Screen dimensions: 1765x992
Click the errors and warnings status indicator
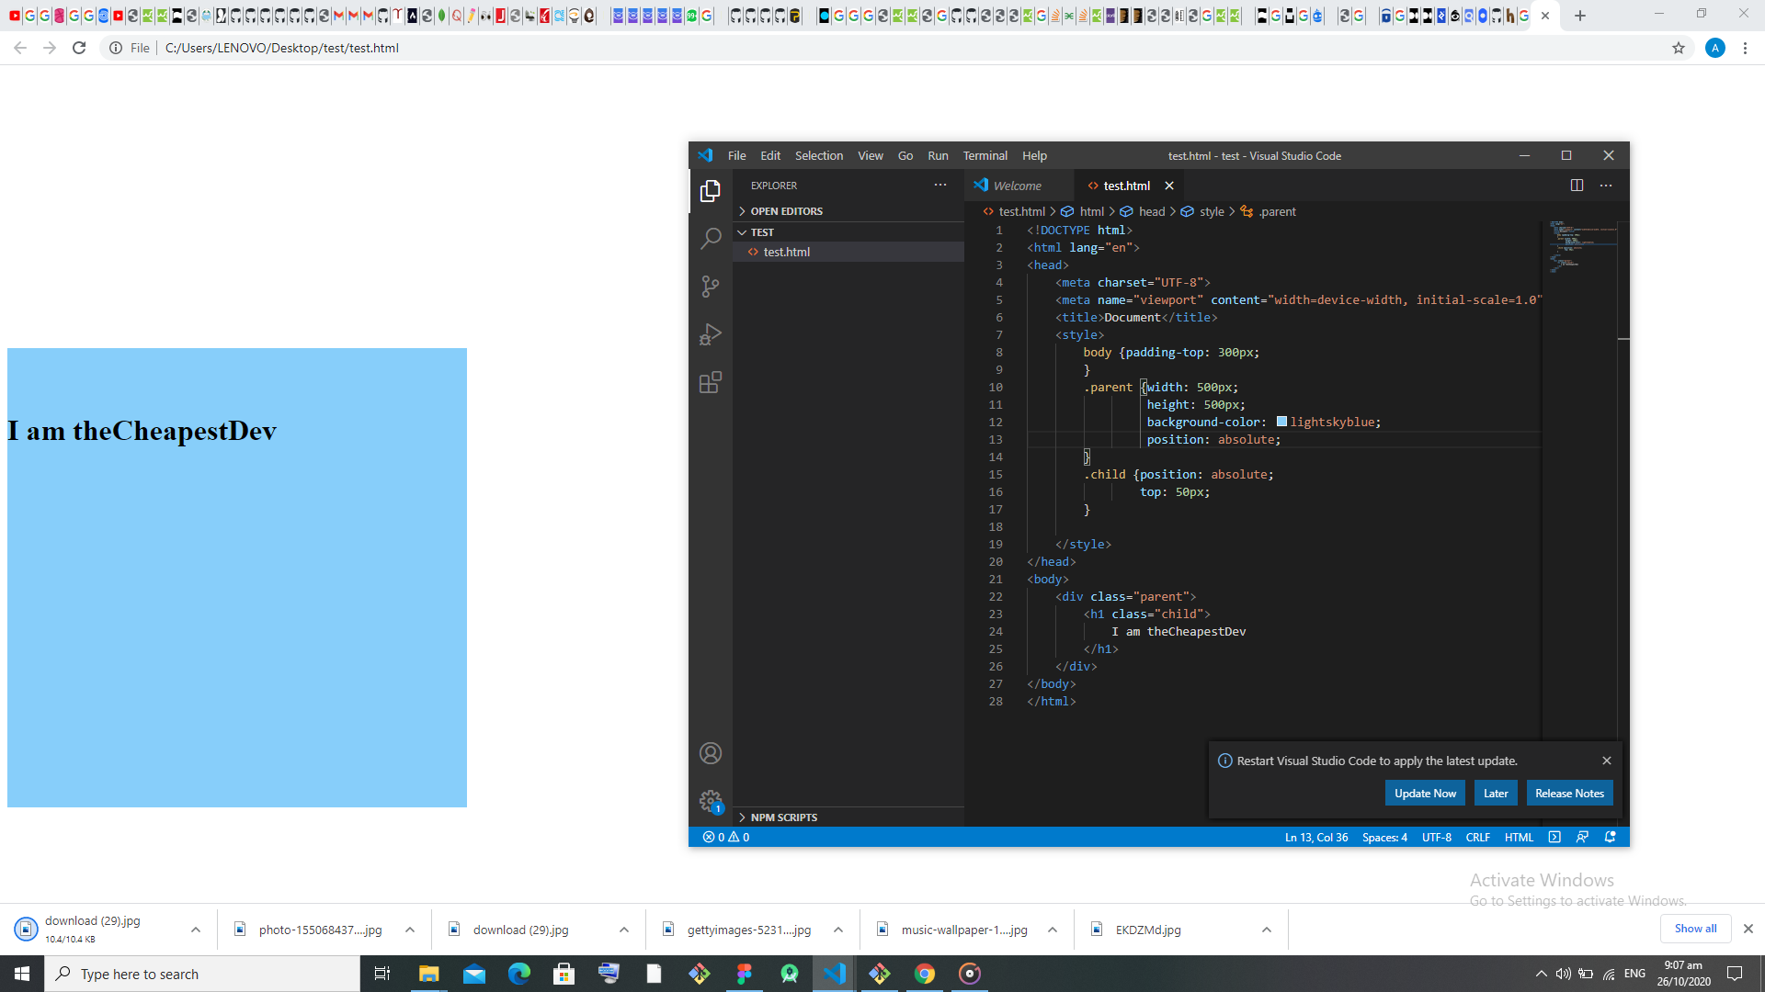[726, 837]
